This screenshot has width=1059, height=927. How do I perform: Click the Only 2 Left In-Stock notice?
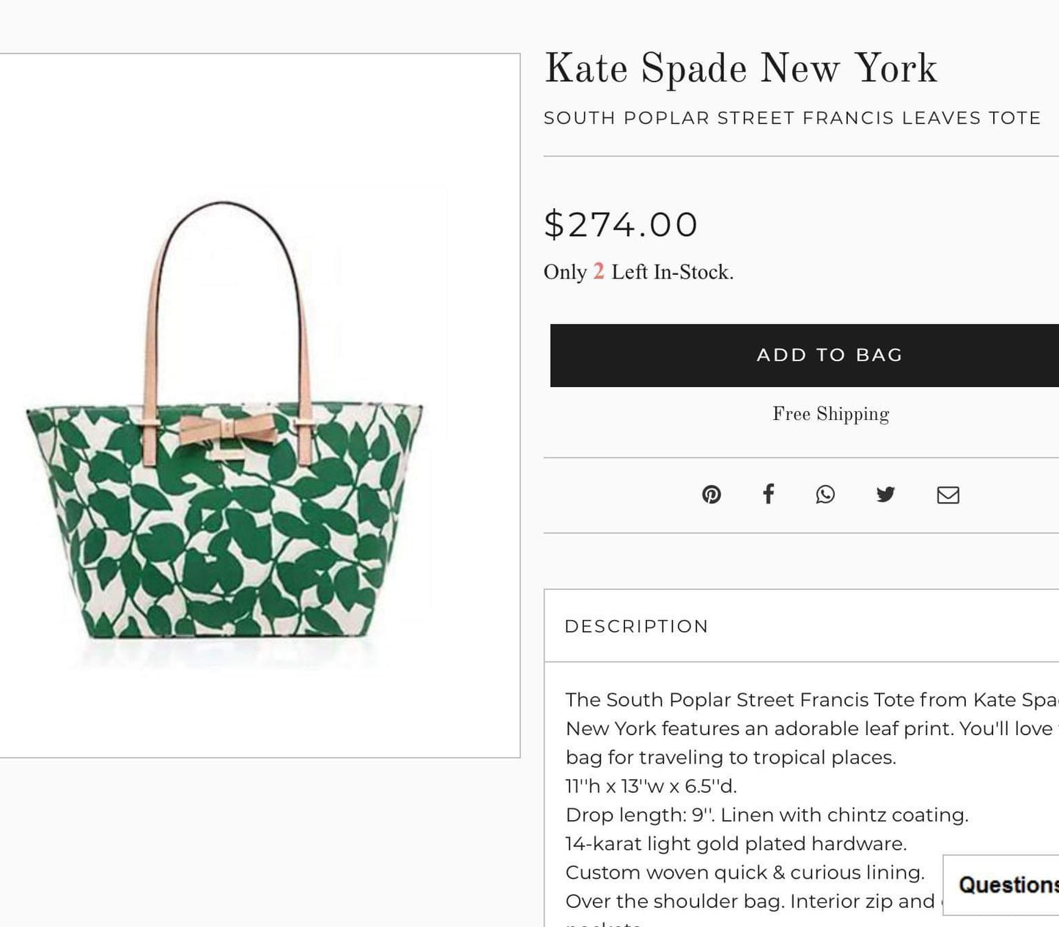(638, 272)
